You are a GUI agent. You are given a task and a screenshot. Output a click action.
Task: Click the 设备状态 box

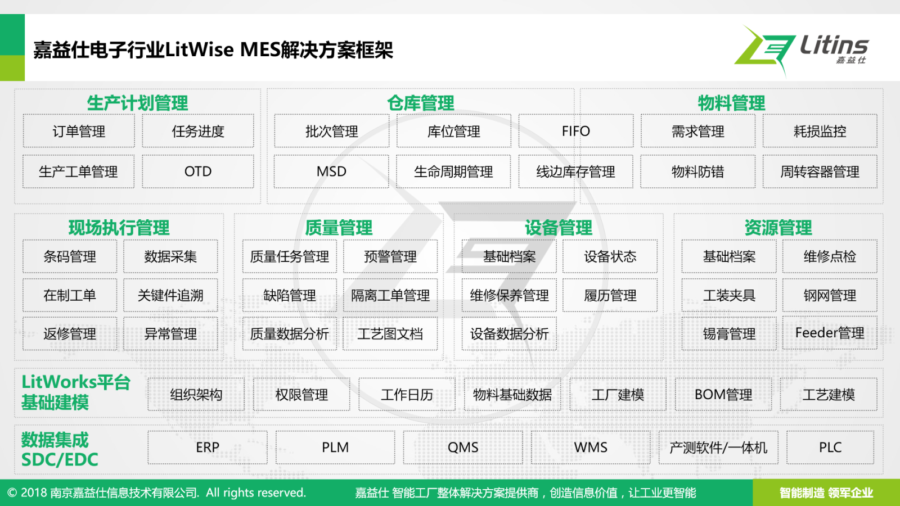point(610,256)
